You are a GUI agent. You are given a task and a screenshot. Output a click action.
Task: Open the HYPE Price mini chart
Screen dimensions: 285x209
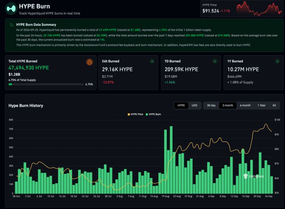(x=259, y=9)
